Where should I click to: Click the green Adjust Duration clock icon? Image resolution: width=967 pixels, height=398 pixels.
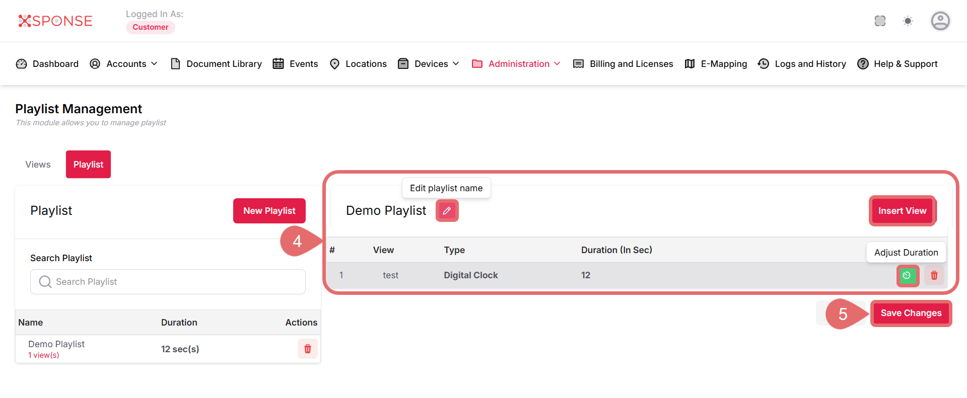point(907,275)
